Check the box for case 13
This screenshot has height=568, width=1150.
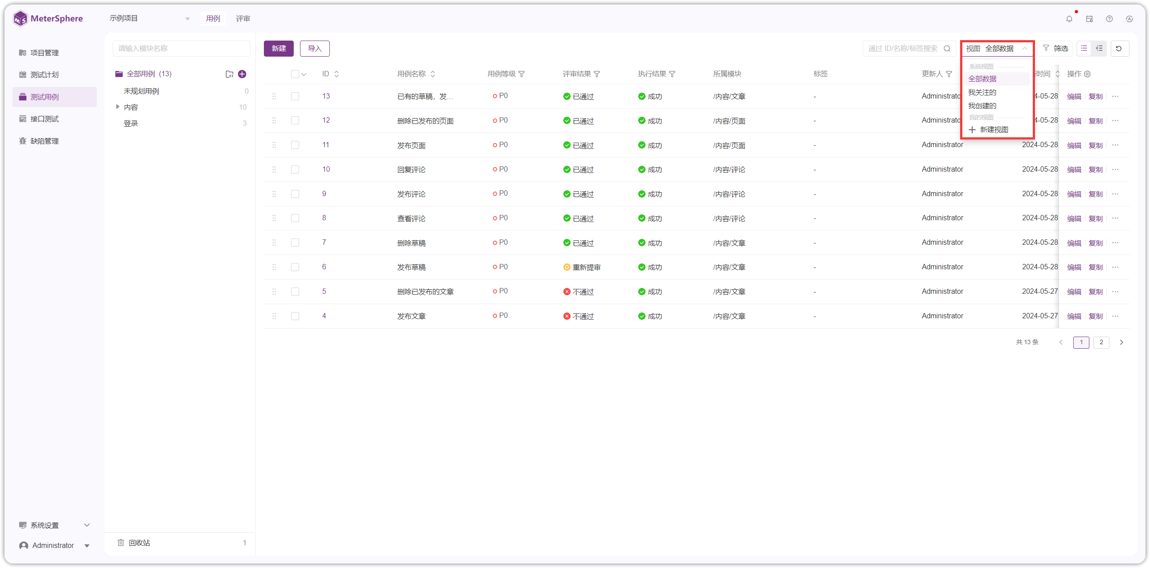(295, 96)
